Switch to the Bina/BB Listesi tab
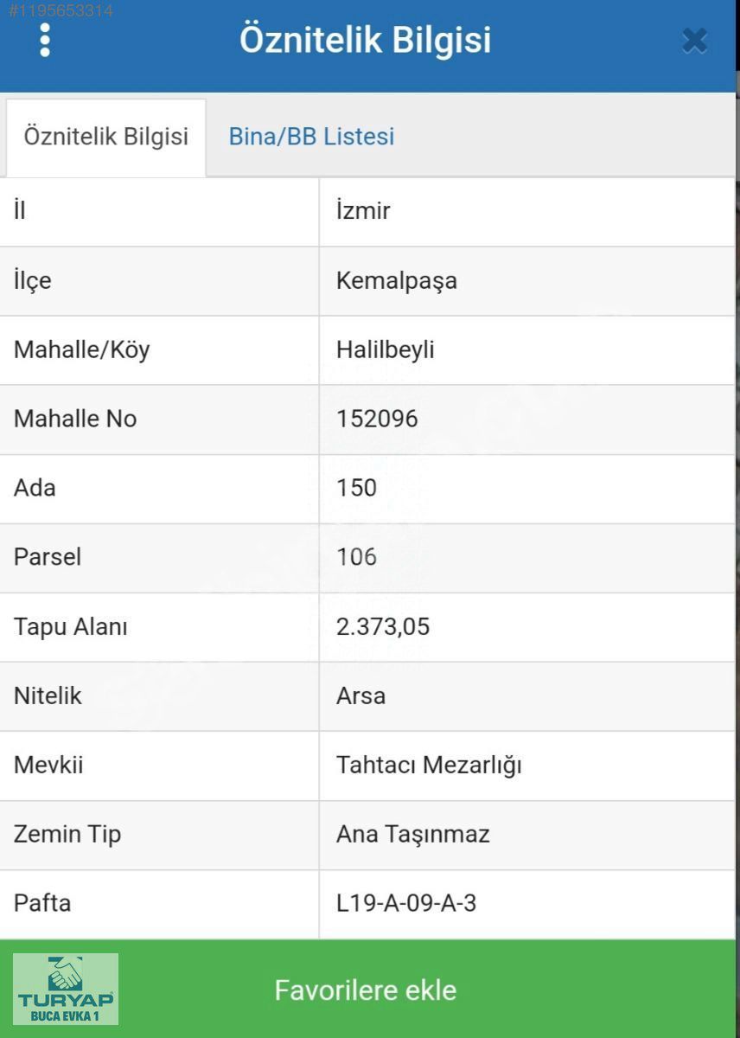Image resolution: width=740 pixels, height=1038 pixels. [x=311, y=137]
